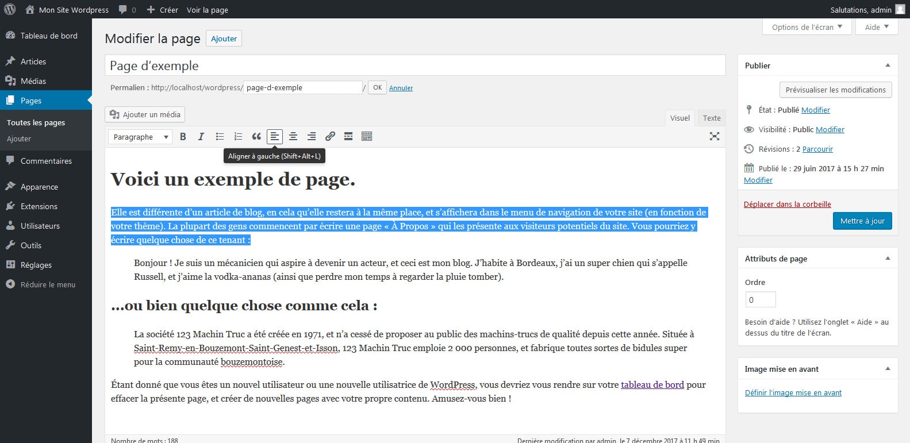Collapse Attributs de page panel
The image size is (910, 443).
coord(888,259)
